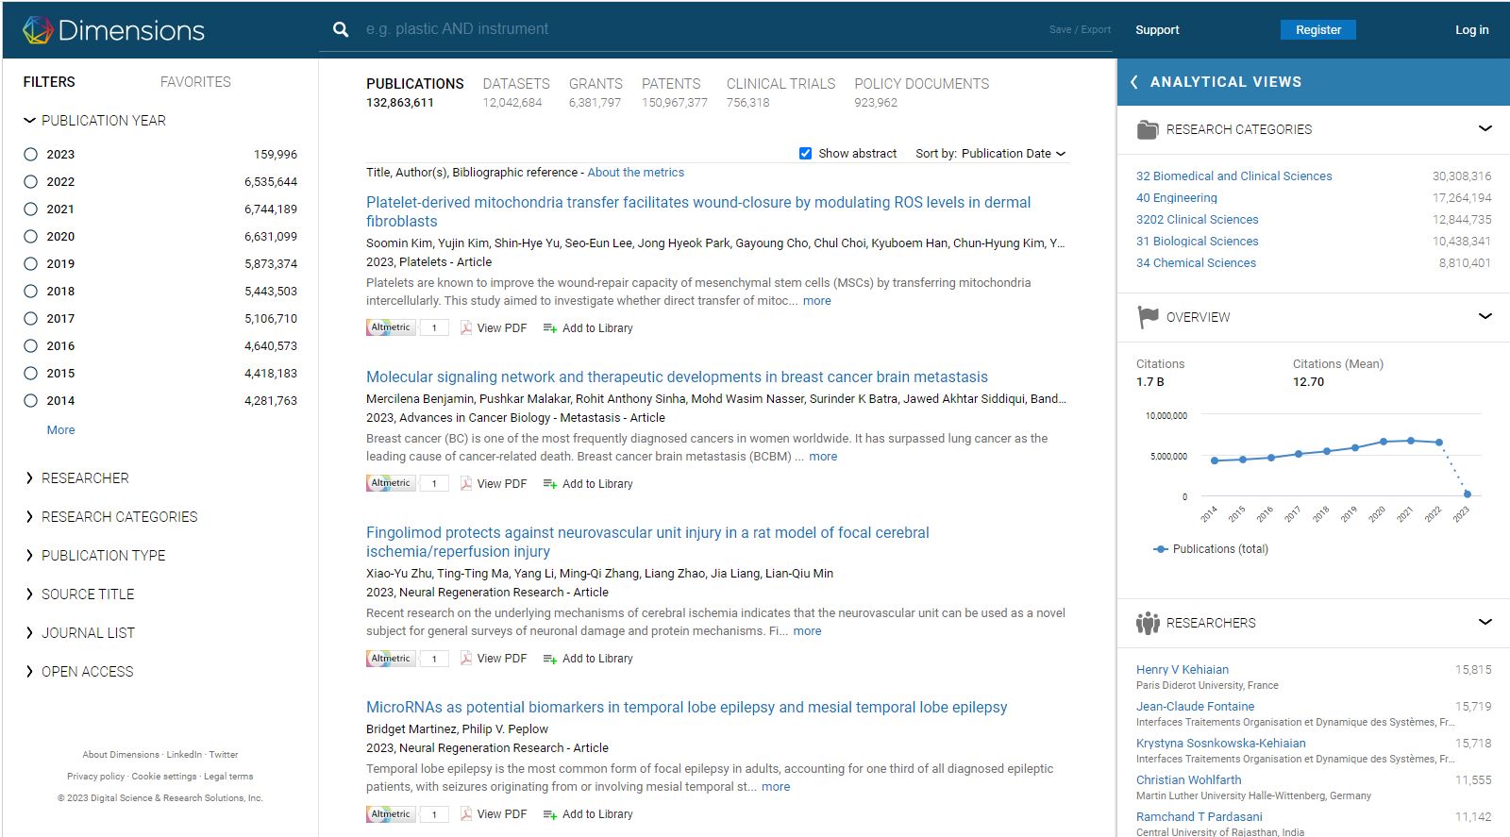The width and height of the screenshot is (1510, 837).
Task: Select the 2023 publication year filter
Action: [30, 154]
